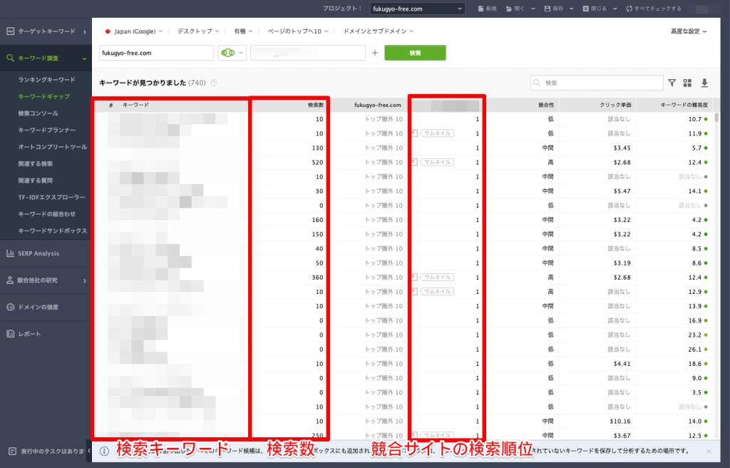Open the project selector fukugyo-free.com dropdown
The image size is (730, 468).
[x=417, y=9]
